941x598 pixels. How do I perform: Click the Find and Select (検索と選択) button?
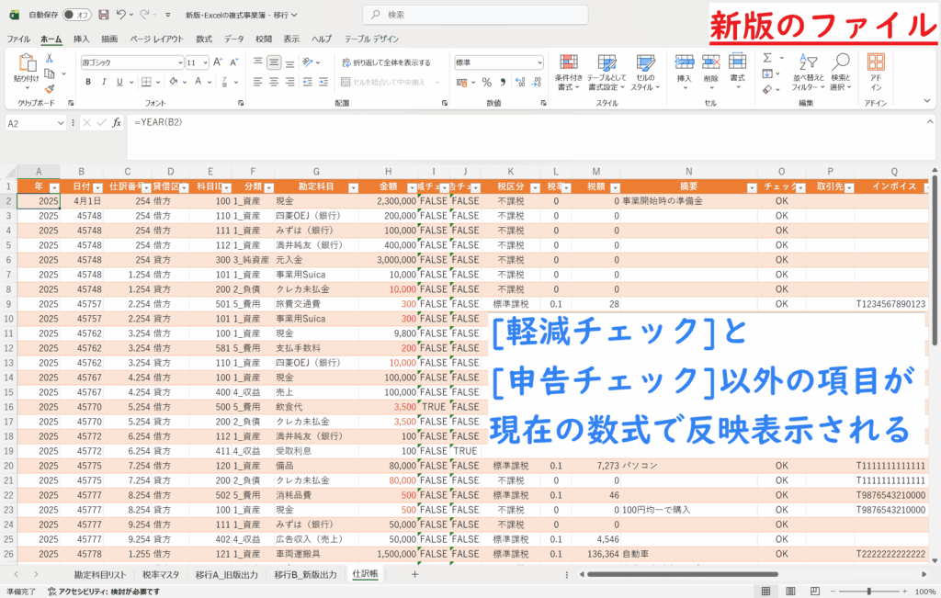(840, 72)
